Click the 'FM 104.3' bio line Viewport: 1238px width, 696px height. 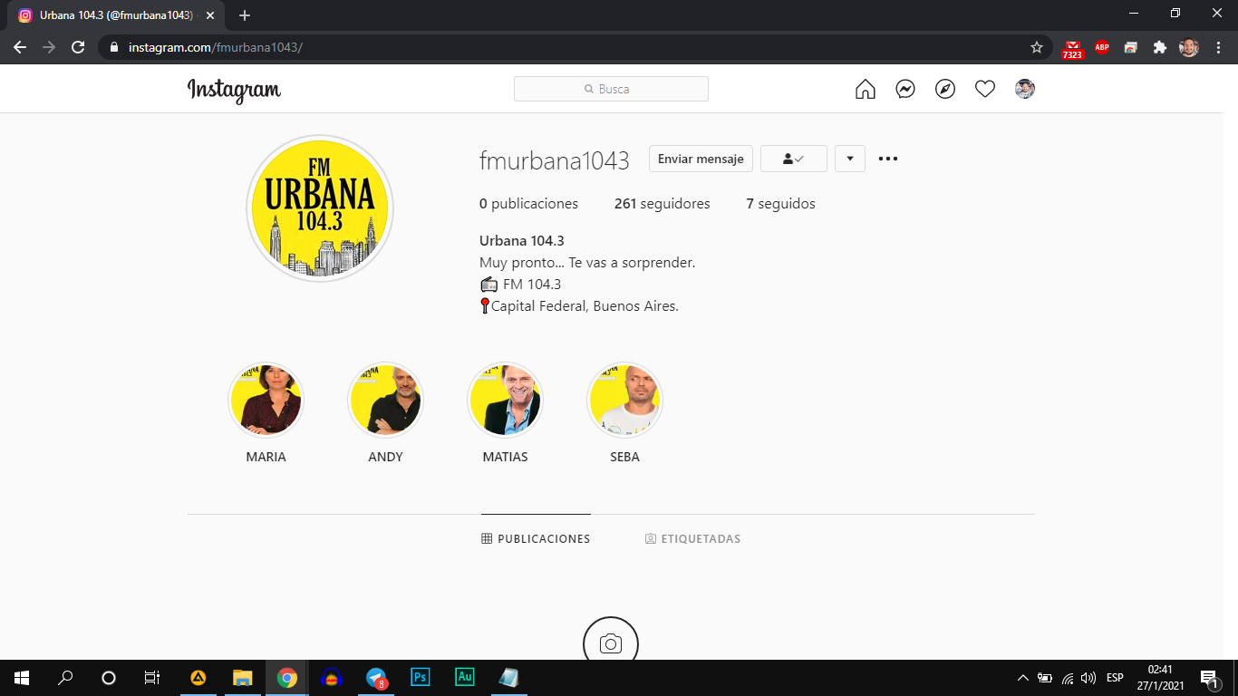point(521,285)
